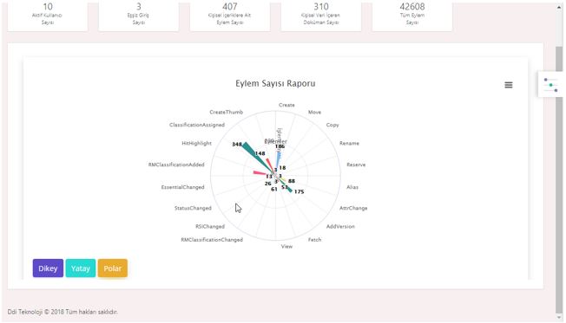Switch chart to Dikey view
Image resolution: width=566 pixels, height=323 pixels.
(x=48, y=268)
